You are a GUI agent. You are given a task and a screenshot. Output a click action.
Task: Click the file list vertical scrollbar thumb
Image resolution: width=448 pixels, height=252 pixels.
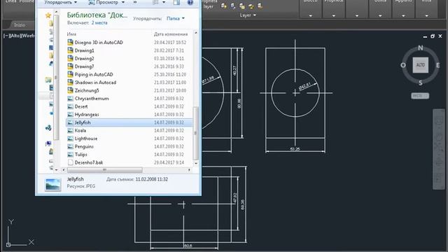click(x=196, y=133)
